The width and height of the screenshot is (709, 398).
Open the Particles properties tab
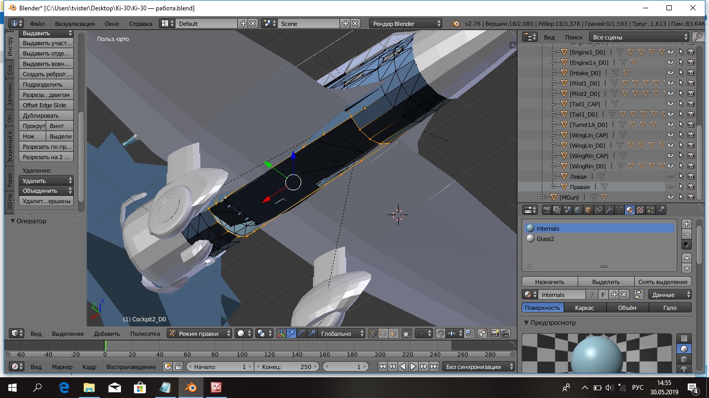[650, 210]
